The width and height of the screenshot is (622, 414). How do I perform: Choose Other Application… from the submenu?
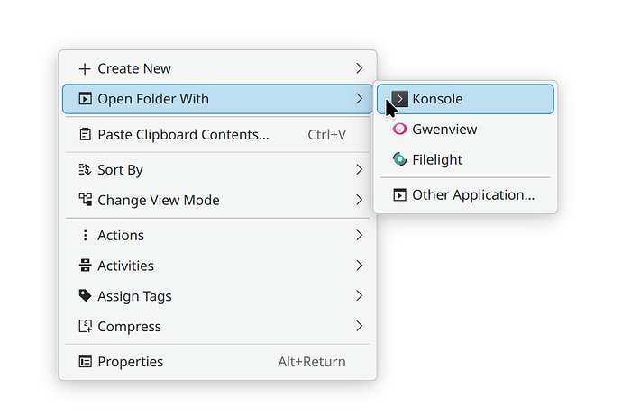click(472, 195)
